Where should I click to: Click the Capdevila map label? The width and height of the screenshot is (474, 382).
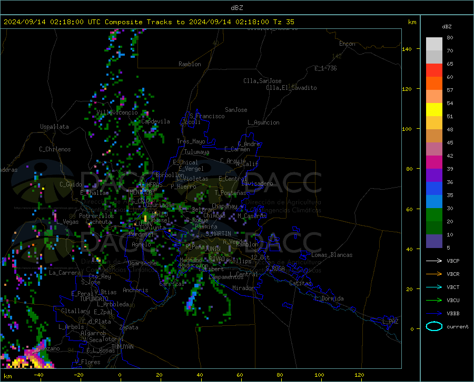click(x=155, y=121)
